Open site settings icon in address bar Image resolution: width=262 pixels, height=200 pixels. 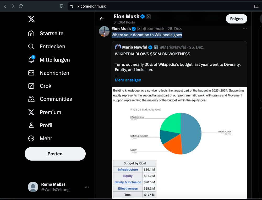click(x=72, y=6)
